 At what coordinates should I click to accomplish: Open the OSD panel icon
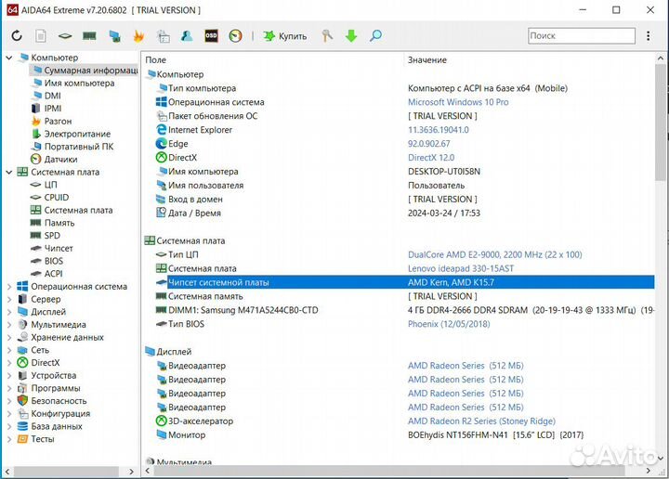[211, 36]
